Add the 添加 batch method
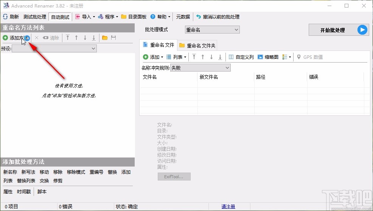 [126, 172]
